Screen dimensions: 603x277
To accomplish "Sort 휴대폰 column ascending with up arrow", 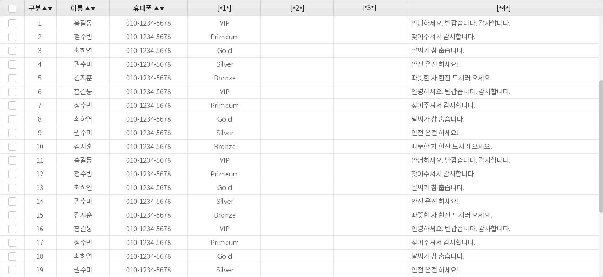I will tap(156, 8).
